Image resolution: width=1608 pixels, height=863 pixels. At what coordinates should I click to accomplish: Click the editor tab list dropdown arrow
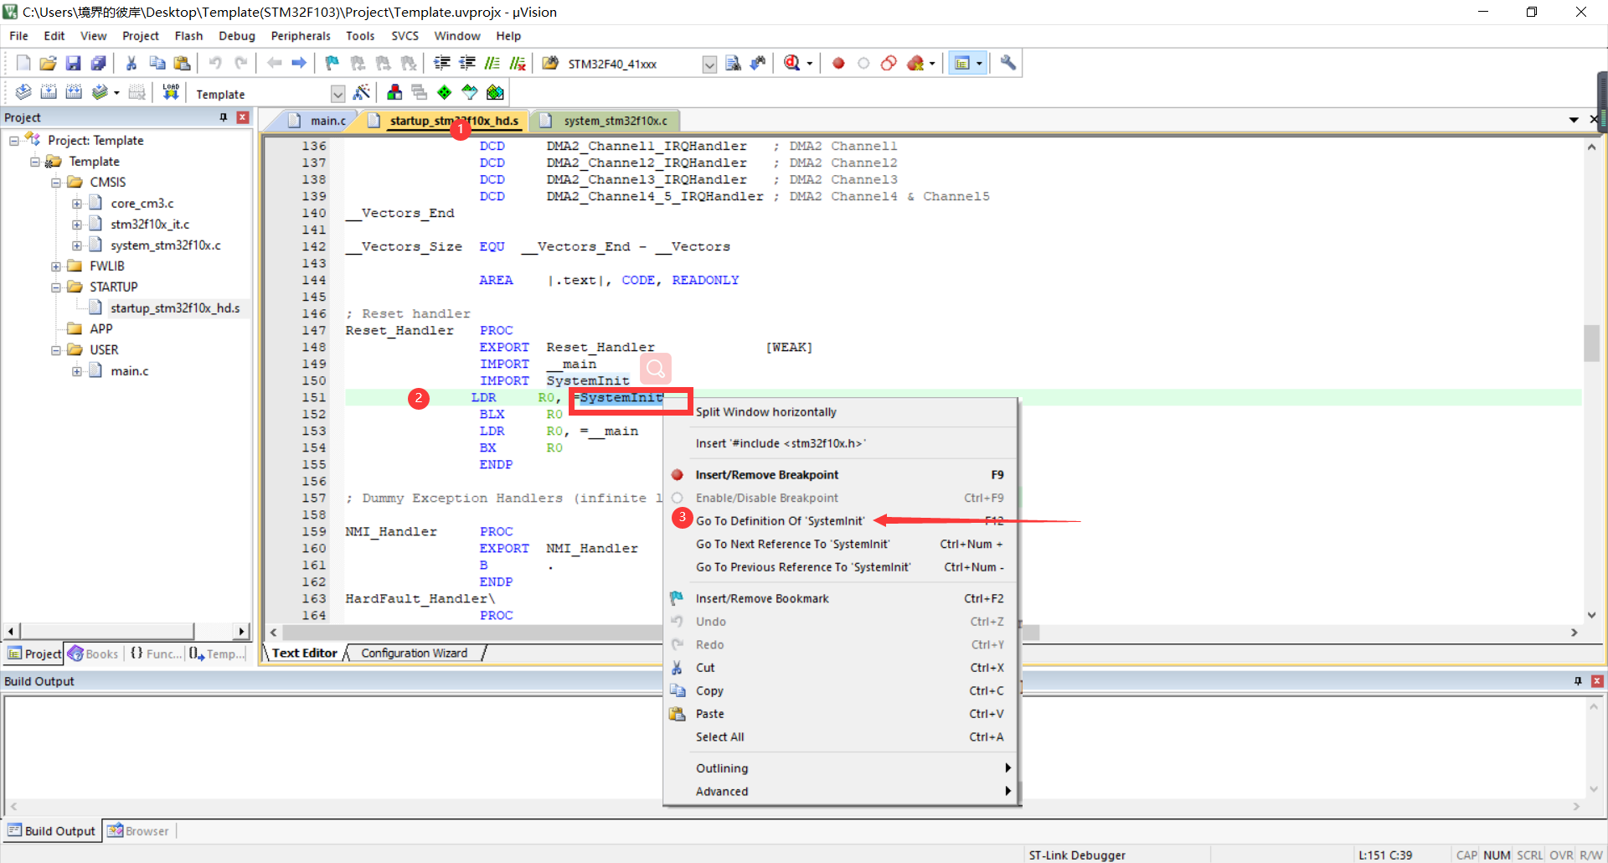1574,121
